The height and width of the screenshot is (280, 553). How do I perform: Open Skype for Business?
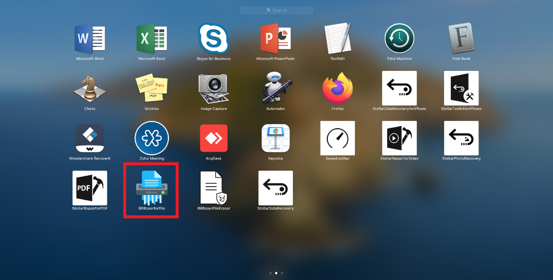(214, 39)
